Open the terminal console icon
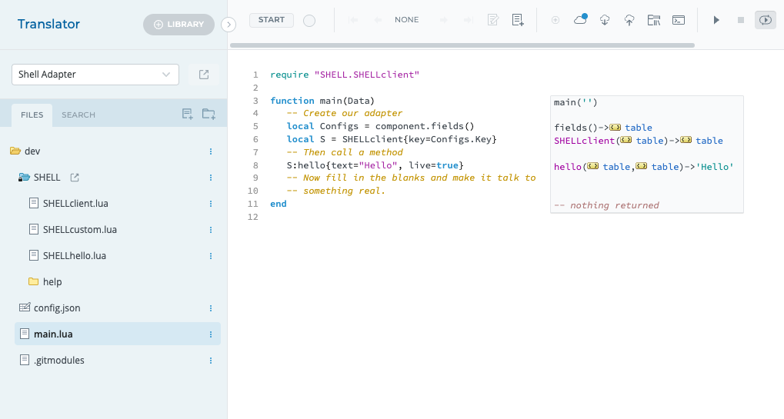784x419 pixels. [x=679, y=20]
